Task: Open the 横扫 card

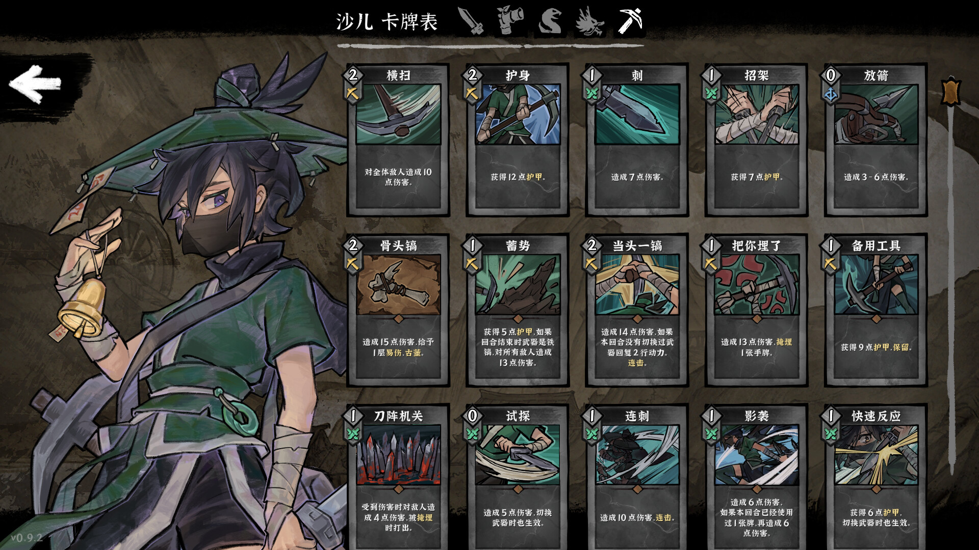Action: [398, 140]
